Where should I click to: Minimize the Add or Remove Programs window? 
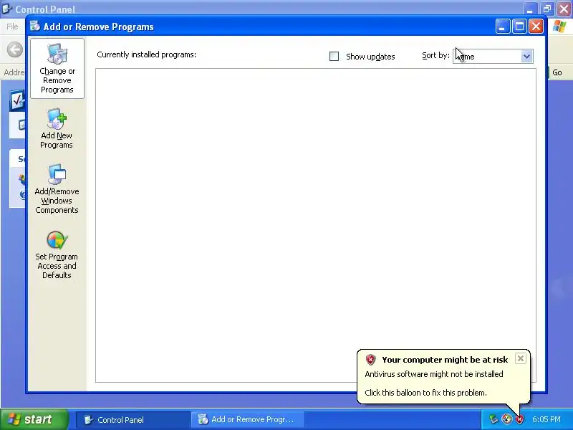tap(503, 27)
